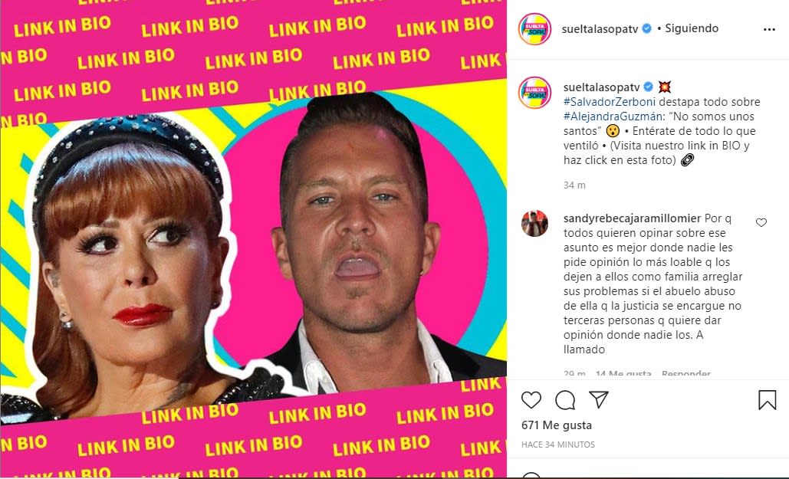Click the HACE 34 MINUTOS timestamp
Viewport: 789px width, 479px height.
pos(558,445)
